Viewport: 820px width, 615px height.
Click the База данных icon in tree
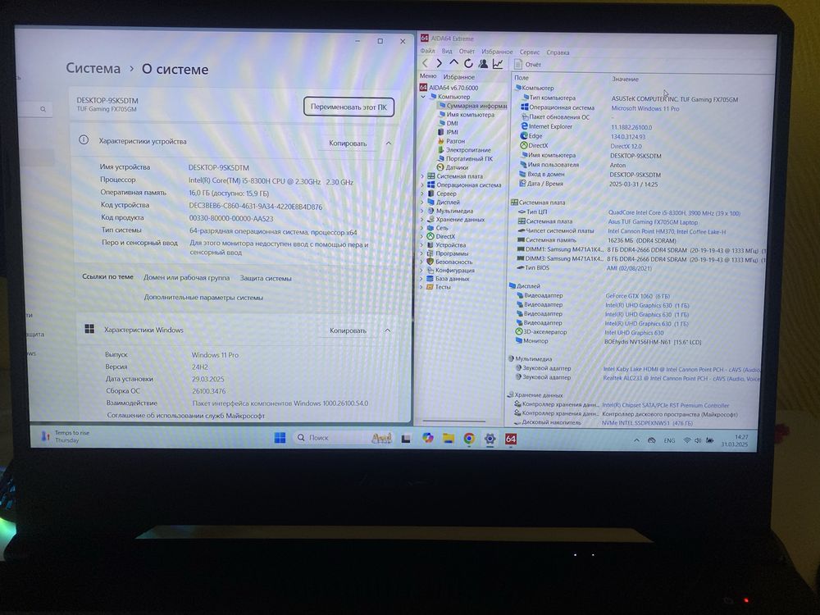[430, 278]
